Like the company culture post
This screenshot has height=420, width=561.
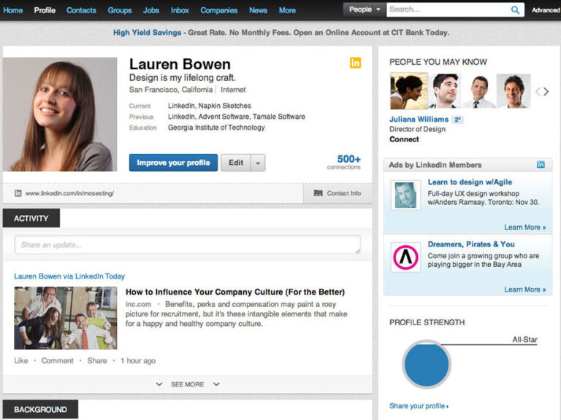coord(21,361)
